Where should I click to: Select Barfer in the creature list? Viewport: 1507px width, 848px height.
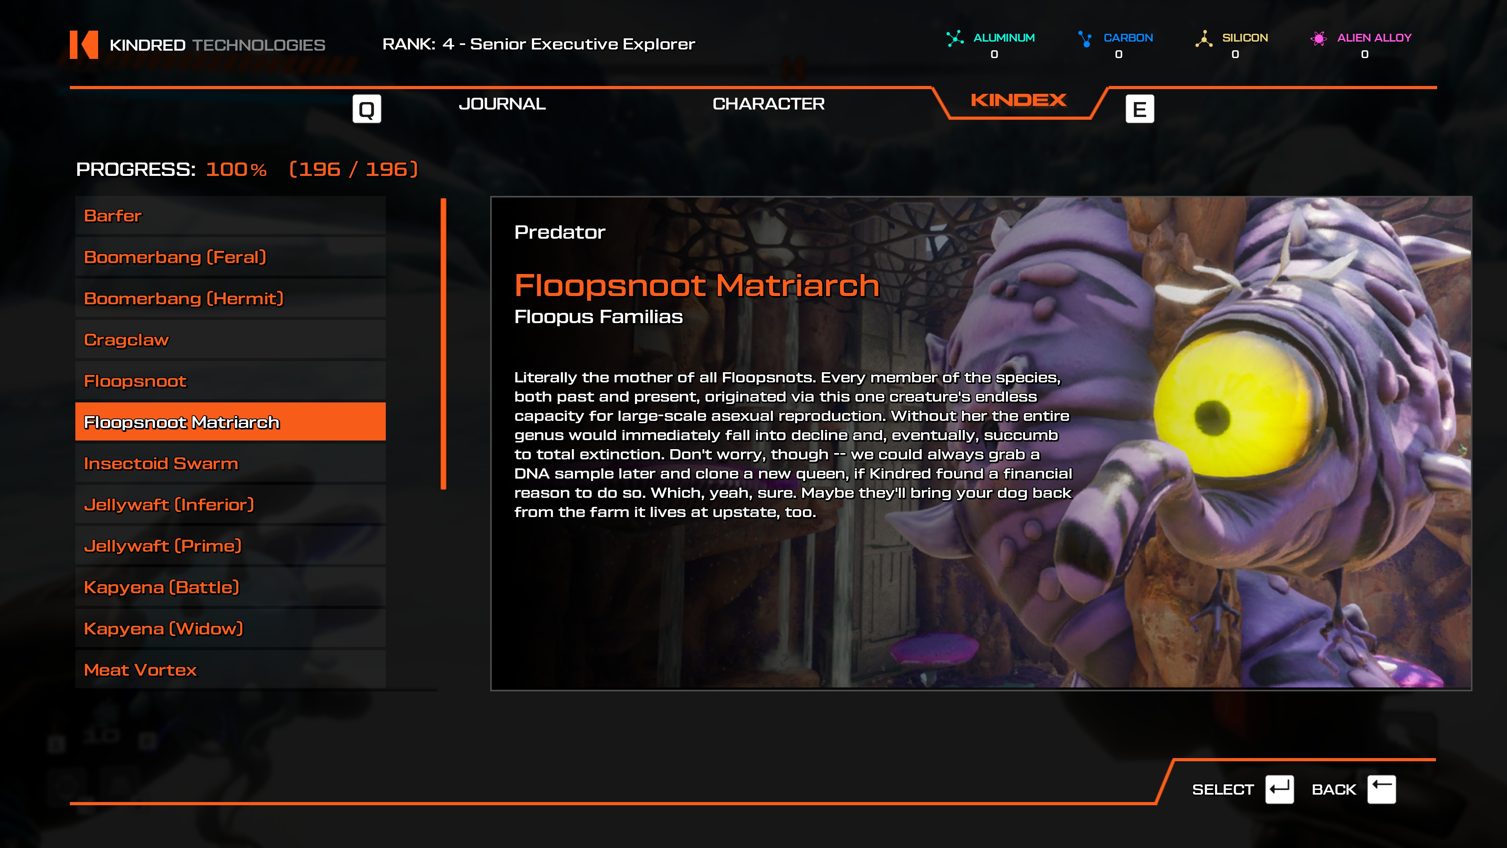click(x=230, y=216)
